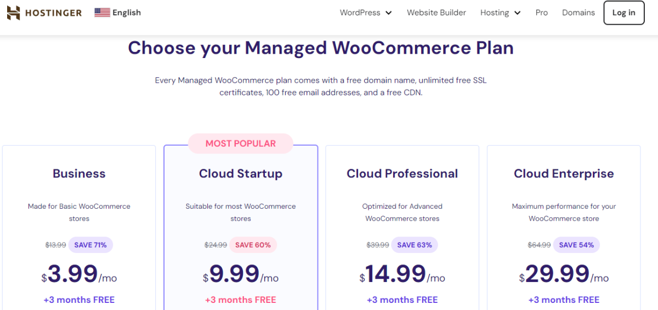Navigate to Domains

[578, 13]
